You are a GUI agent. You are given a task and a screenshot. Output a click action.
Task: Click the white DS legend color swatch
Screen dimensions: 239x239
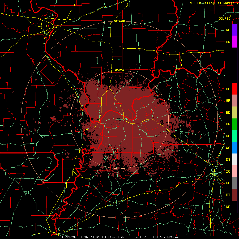click(x=234, y=159)
